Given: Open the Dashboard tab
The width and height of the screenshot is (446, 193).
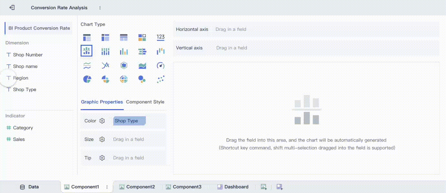Looking at the screenshot, I should coord(233,187).
